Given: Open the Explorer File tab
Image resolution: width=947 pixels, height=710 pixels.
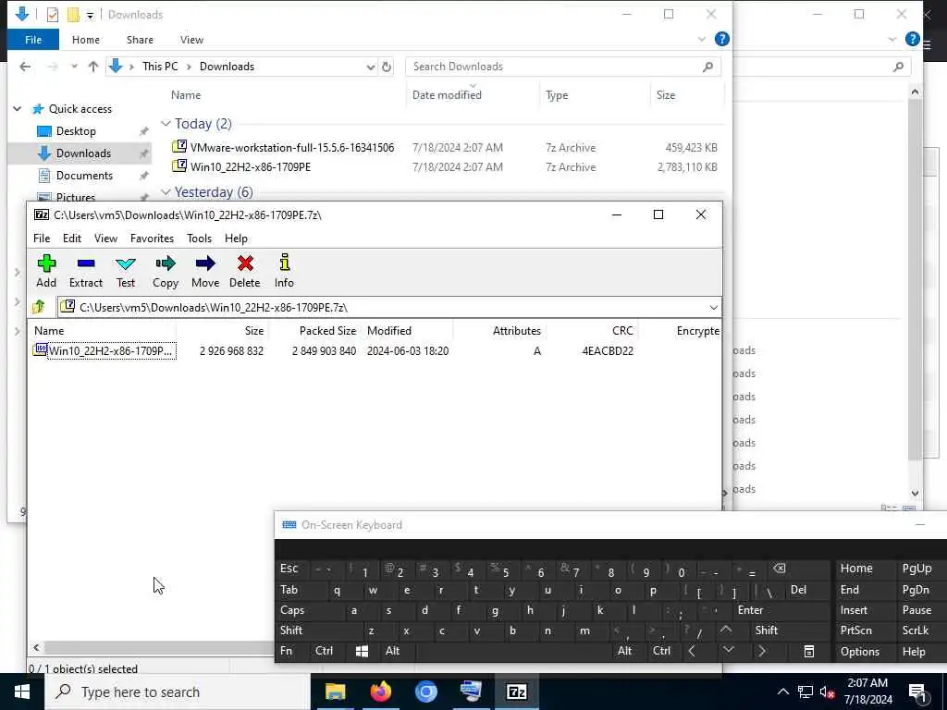Looking at the screenshot, I should [x=33, y=40].
